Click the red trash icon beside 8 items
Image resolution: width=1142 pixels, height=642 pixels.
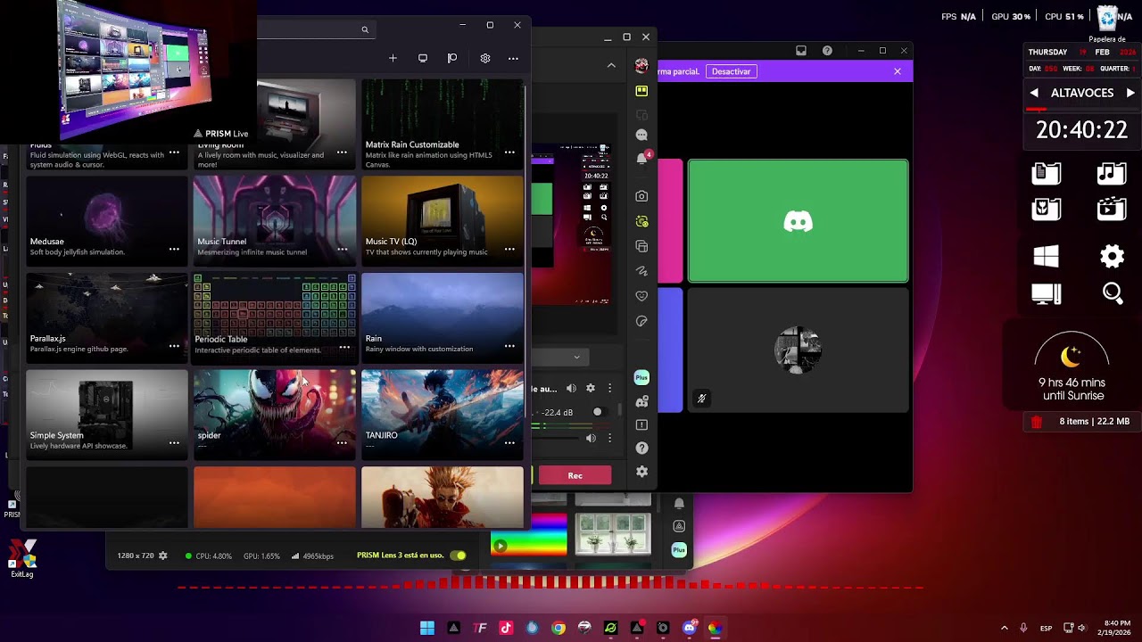pyautogui.click(x=1036, y=422)
